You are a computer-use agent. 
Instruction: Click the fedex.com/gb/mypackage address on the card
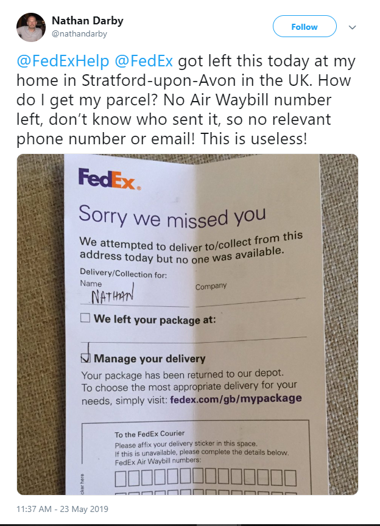click(236, 399)
